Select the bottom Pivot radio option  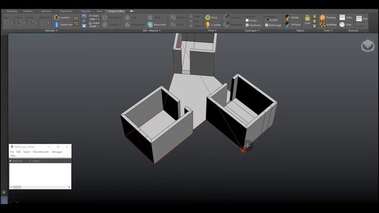point(191,25)
